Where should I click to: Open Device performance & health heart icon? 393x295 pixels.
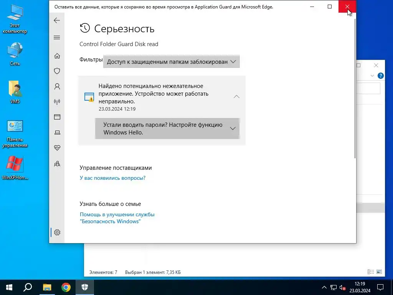[x=57, y=148]
